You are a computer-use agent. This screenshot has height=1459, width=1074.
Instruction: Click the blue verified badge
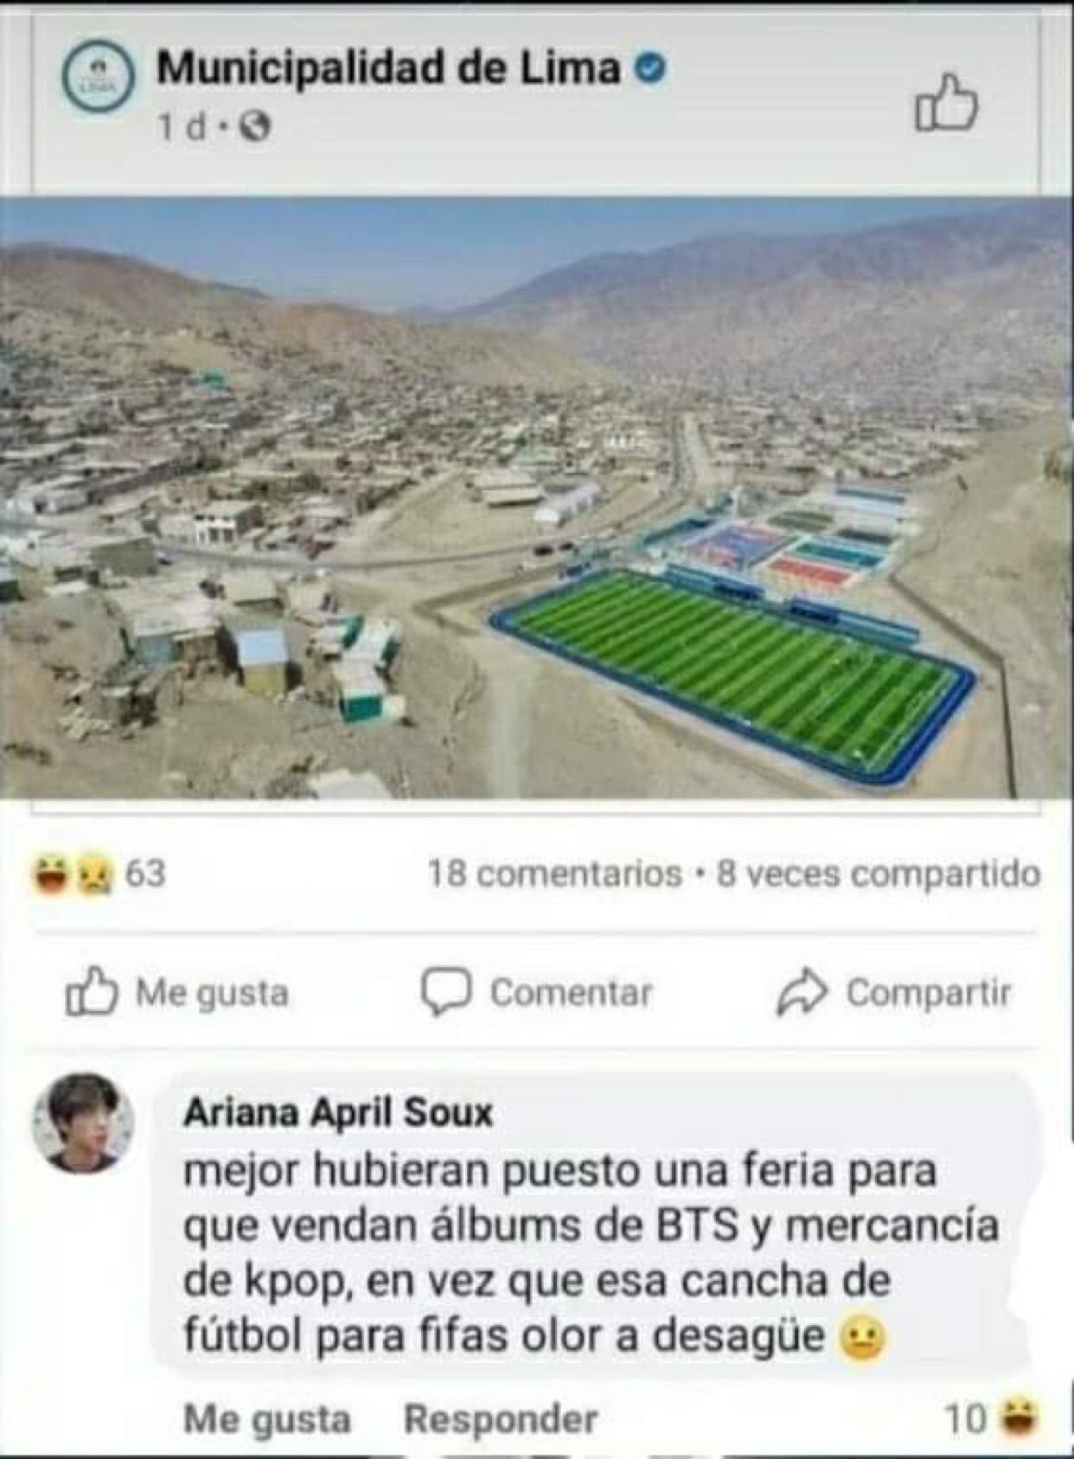coord(650,68)
